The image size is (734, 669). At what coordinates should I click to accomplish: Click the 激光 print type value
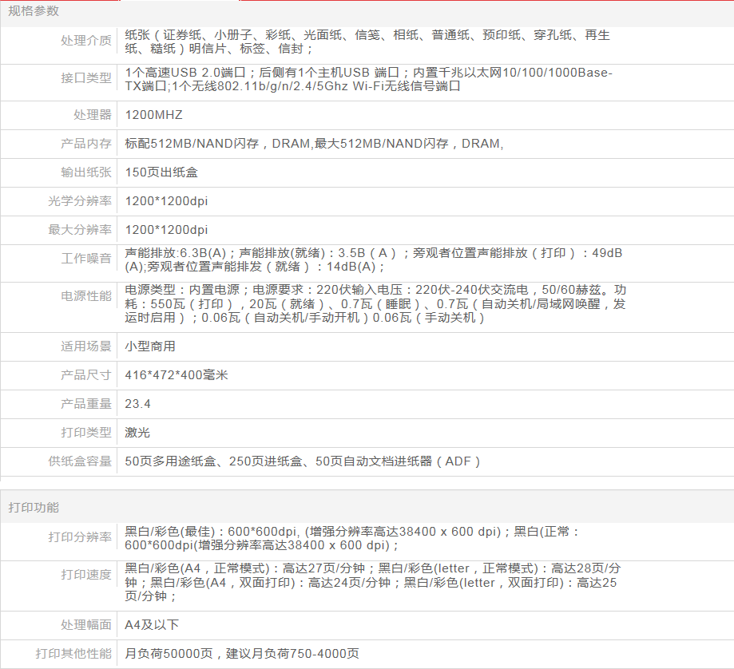pyautogui.click(x=137, y=433)
